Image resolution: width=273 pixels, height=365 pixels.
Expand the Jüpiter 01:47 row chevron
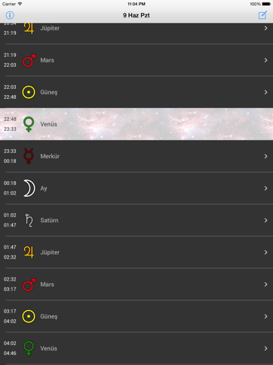265,252
